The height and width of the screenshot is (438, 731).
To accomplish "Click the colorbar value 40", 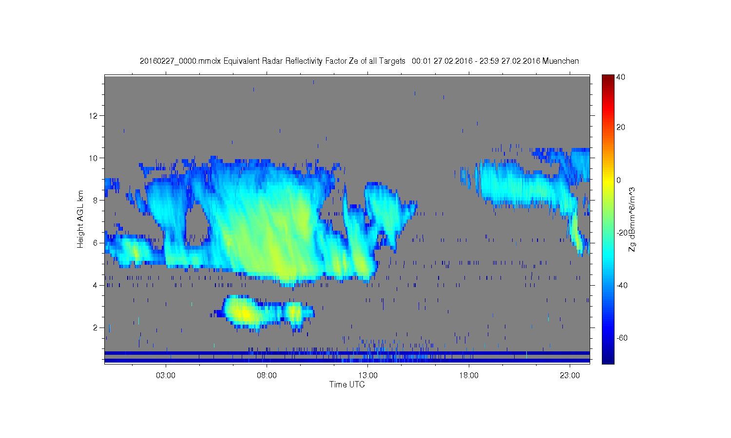I will click(621, 77).
